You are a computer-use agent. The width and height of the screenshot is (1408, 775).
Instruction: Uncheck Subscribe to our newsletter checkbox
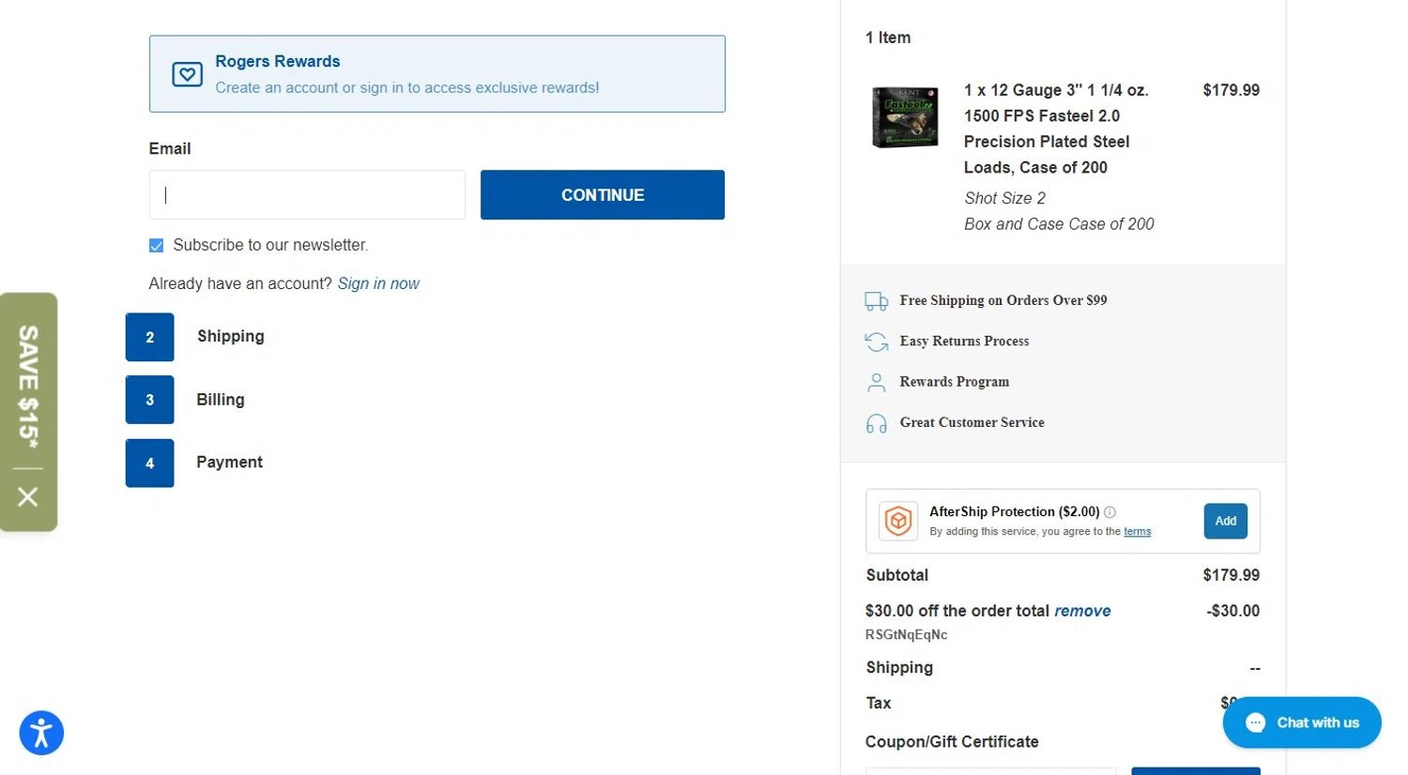[x=156, y=246]
